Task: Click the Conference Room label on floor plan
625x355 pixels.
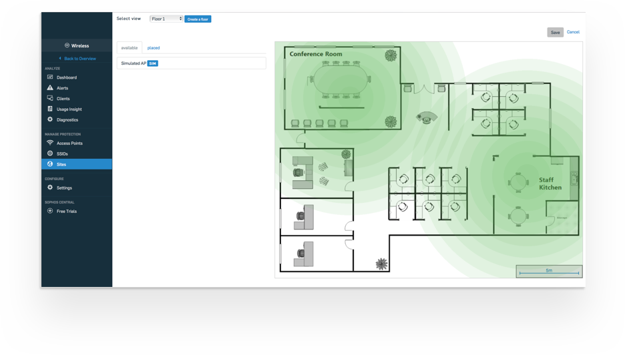Action: click(x=316, y=54)
